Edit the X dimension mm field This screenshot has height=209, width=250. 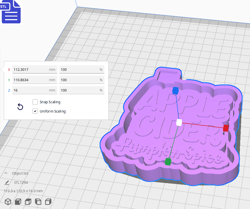click(x=34, y=69)
